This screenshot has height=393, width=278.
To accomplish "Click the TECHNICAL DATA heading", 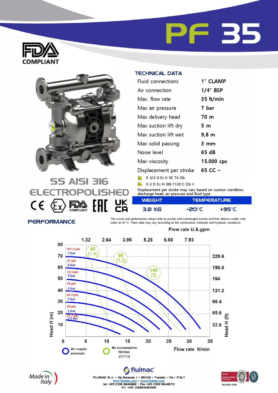I will tap(158, 73).
